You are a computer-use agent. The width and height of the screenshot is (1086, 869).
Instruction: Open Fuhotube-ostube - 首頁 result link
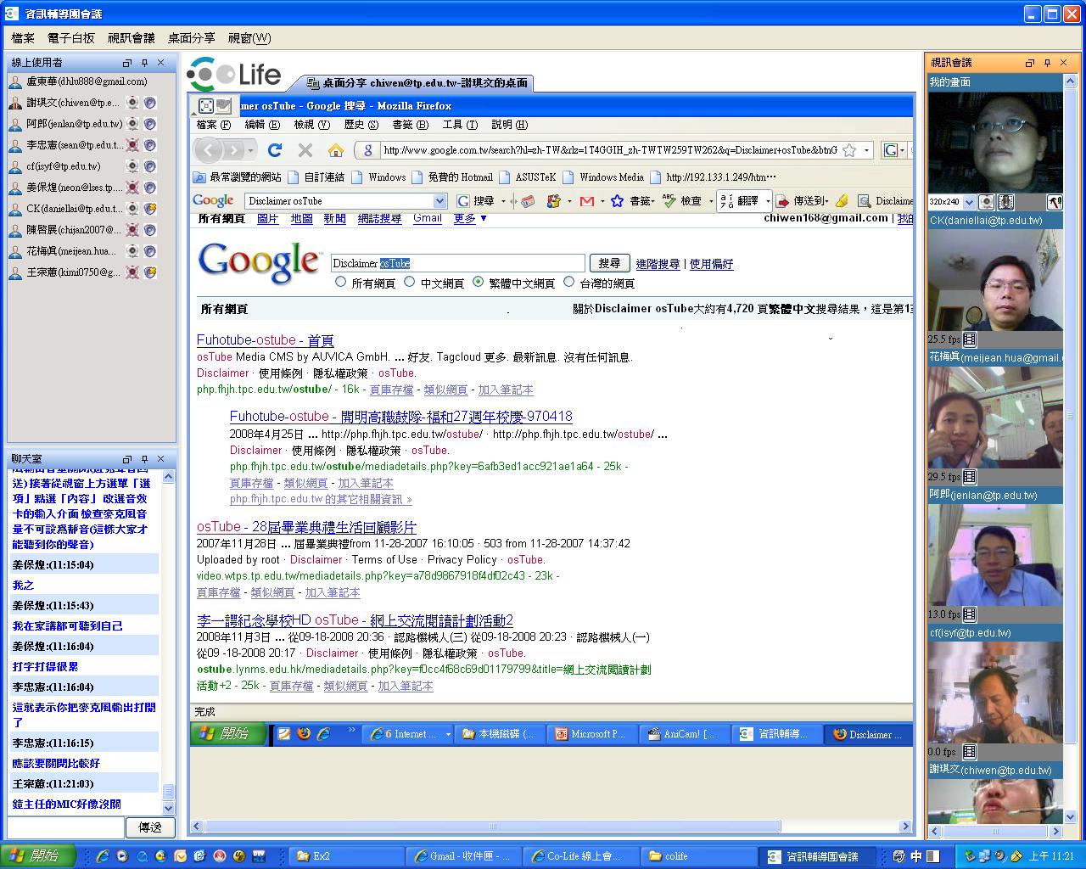tap(266, 339)
